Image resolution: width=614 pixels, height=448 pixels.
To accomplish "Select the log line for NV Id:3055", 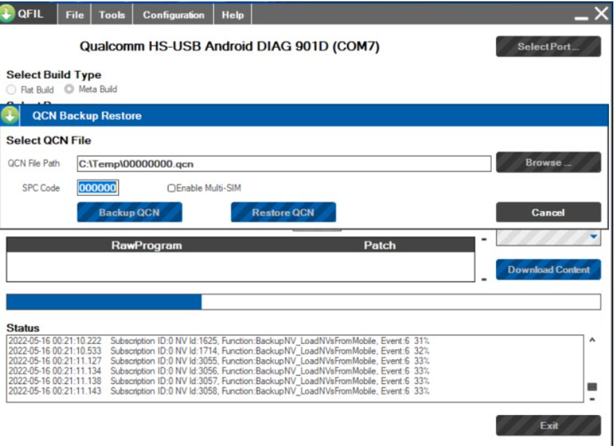I will pos(219,361).
